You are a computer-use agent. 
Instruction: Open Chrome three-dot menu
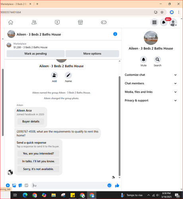pyautogui.click(x=179, y=12)
